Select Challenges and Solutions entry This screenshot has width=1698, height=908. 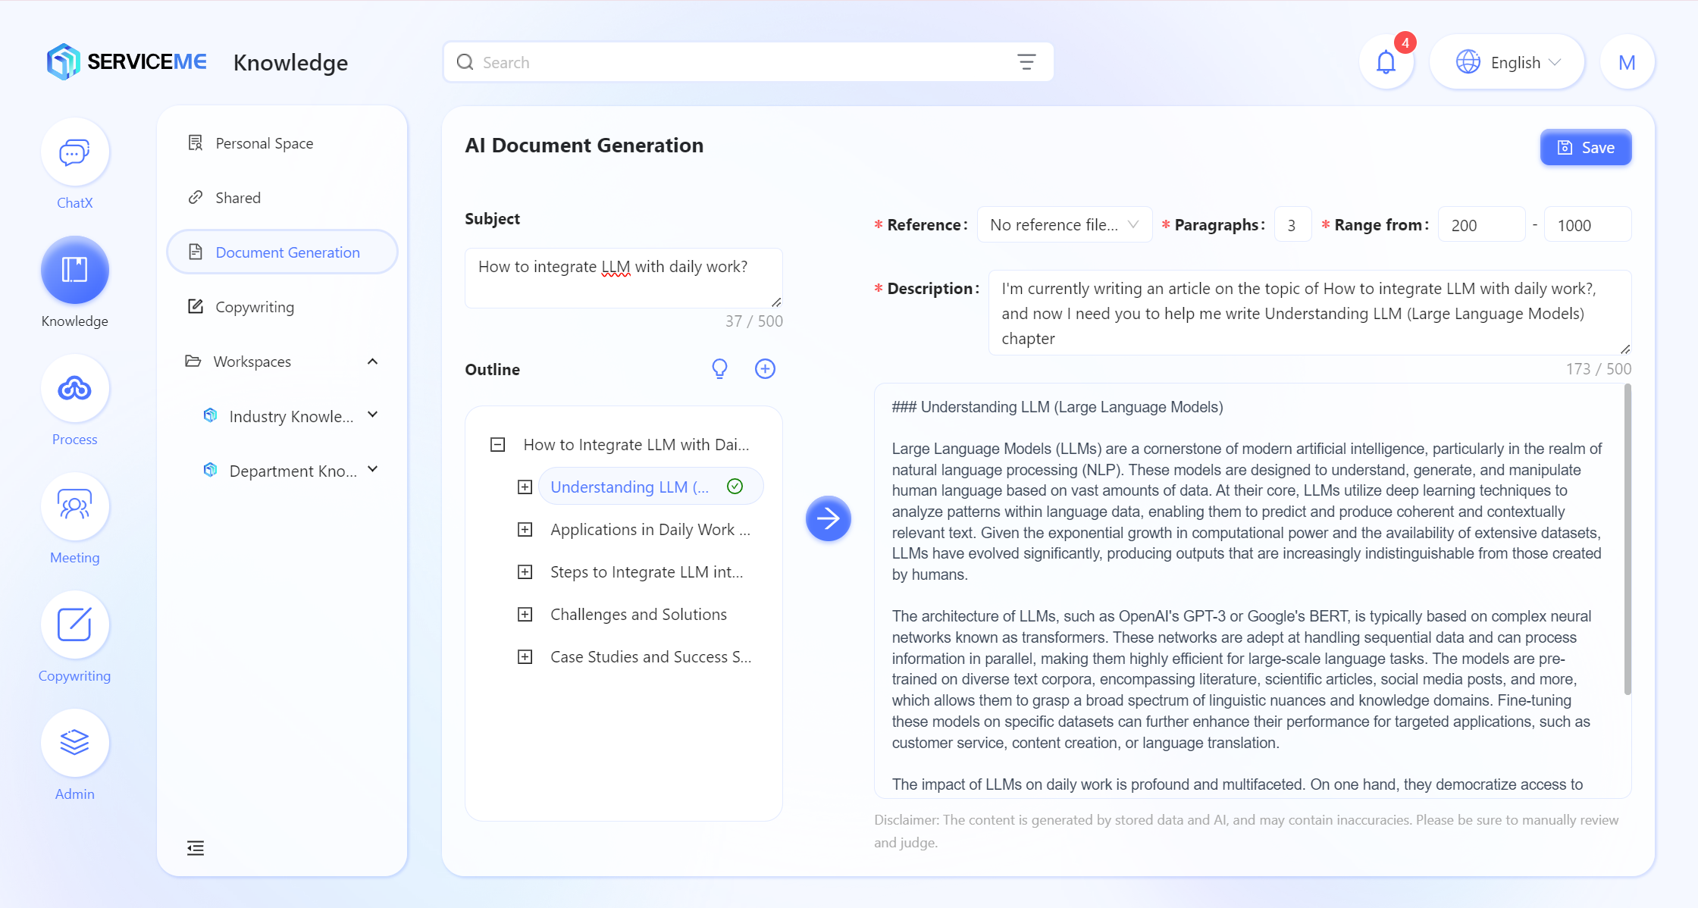(638, 615)
